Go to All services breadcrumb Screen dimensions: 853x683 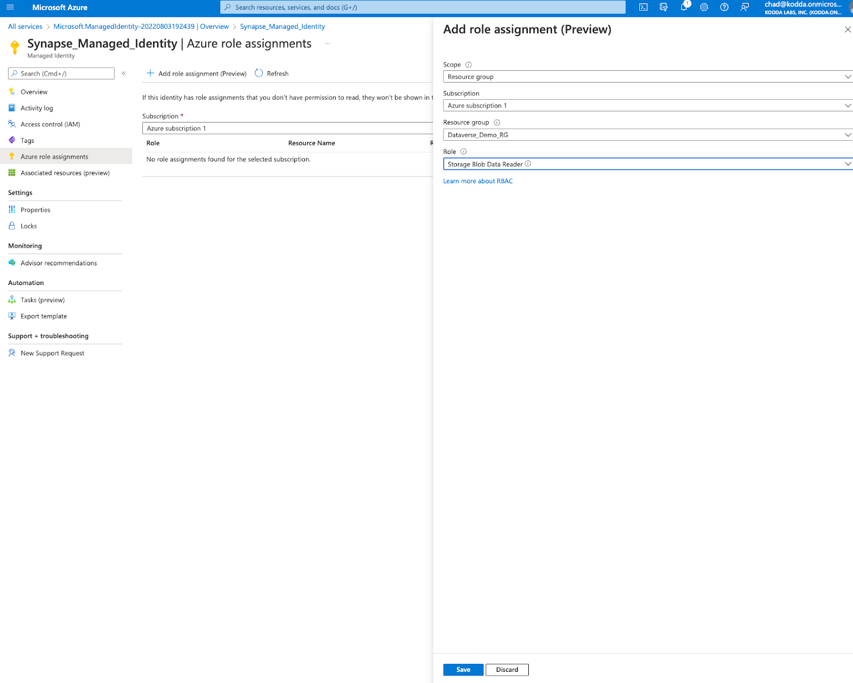pyautogui.click(x=25, y=27)
